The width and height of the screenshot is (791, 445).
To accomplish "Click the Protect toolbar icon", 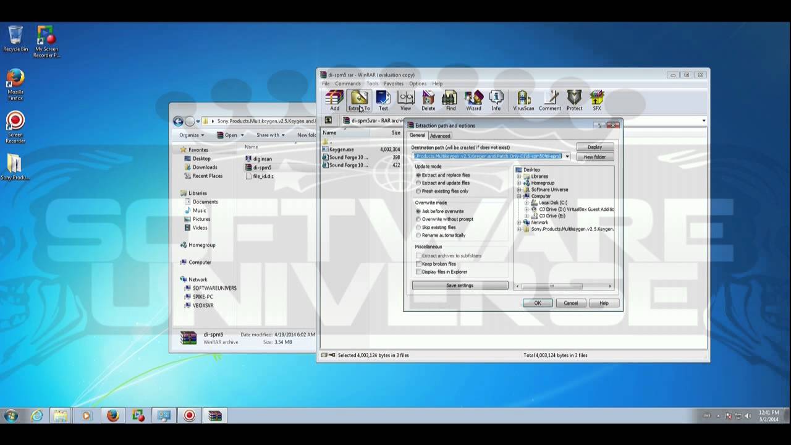I will click(575, 100).
